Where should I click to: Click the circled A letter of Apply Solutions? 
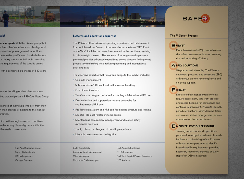pyautogui.click(x=173, y=65)
